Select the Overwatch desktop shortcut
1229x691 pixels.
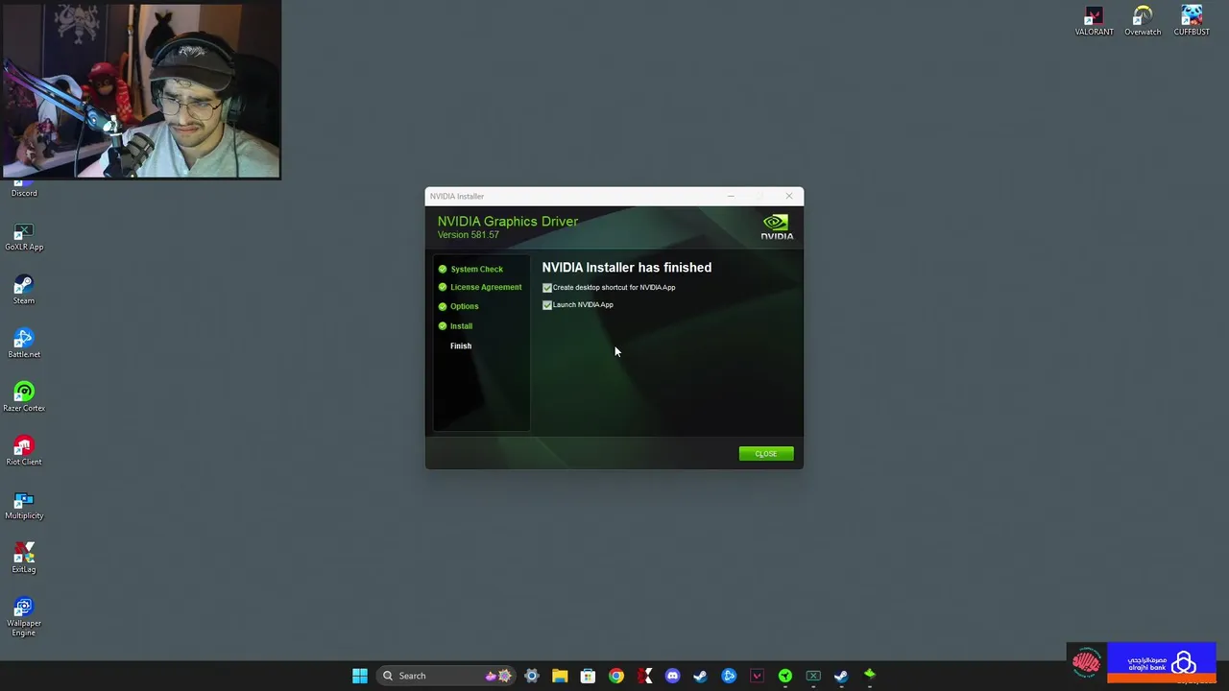(1143, 21)
